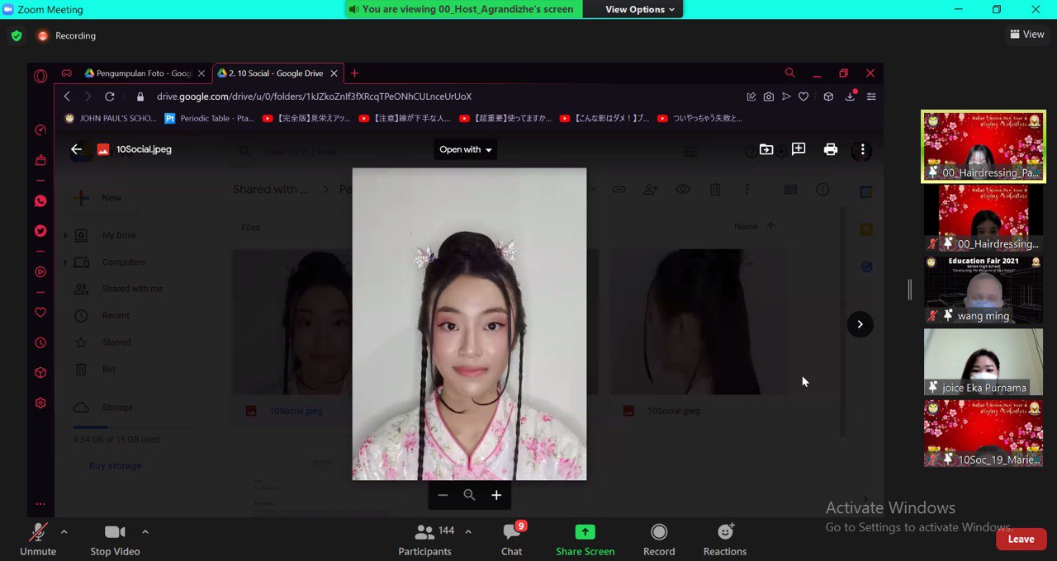Open the Chat panel
Image resolution: width=1057 pixels, height=561 pixels.
coord(512,540)
